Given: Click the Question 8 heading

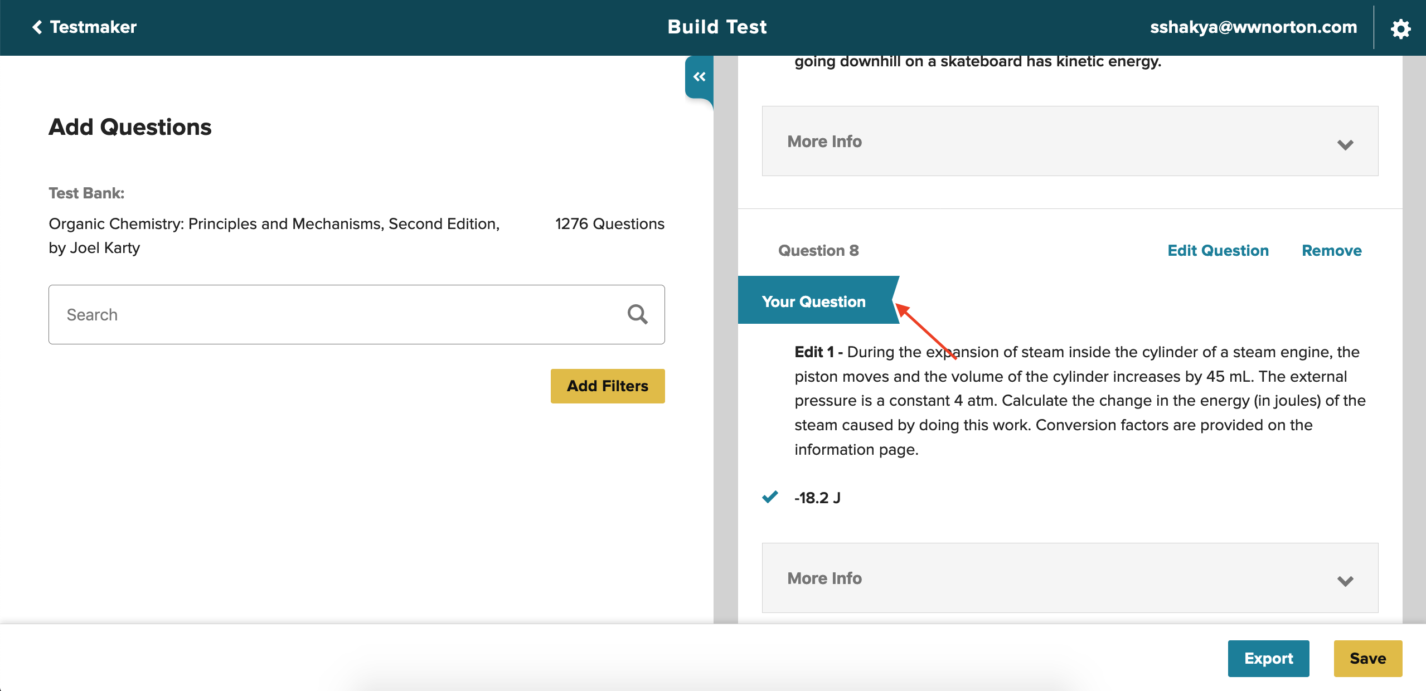Looking at the screenshot, I should tap(818, 251).
